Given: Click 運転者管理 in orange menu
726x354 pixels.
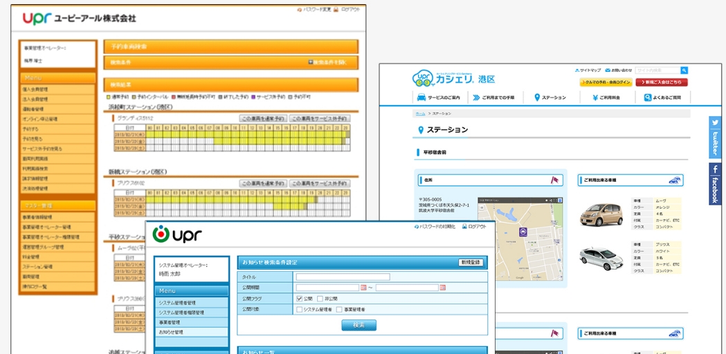Looking at the screenshot, I should pyautogui.click(x=58, y=109).
